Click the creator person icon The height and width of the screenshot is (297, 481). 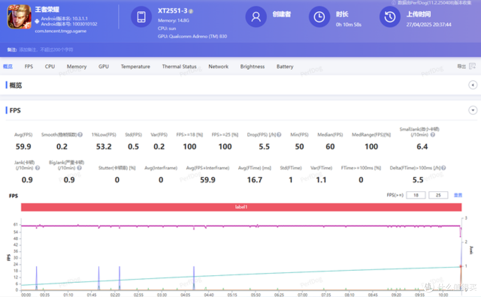pyautogui.click(x=256, y=17)
